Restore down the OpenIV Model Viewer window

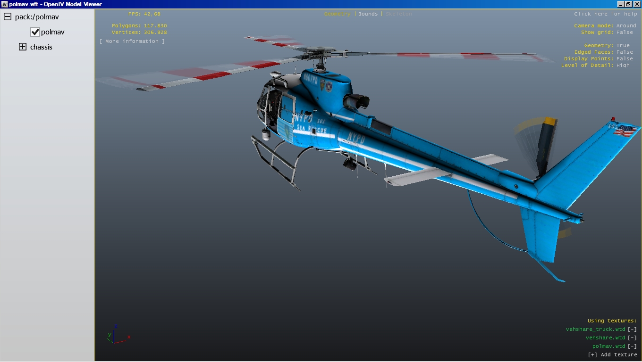pyautogui.click(x=628, y=4)
